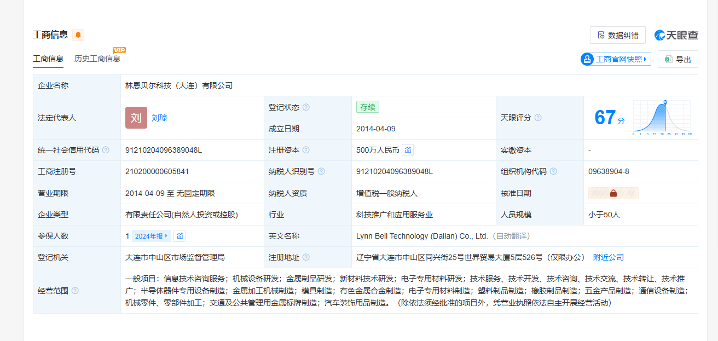Switch to the 历史工商信息 tab
The width and height of the screenshot is (718, 341).
[x=97, y=59]
